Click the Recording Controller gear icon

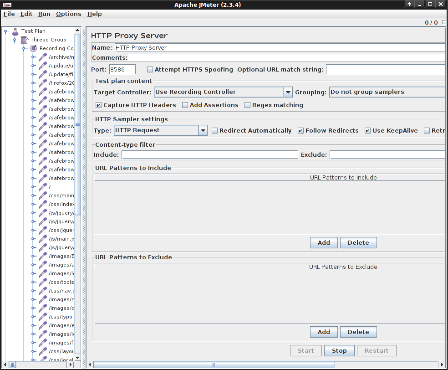(x=33, y=48)
